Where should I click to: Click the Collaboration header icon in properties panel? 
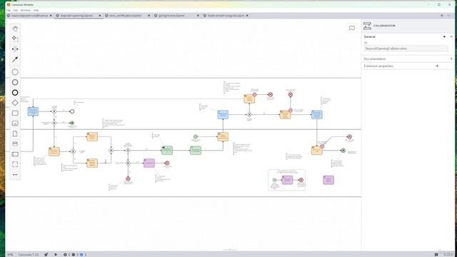(367, 26)
